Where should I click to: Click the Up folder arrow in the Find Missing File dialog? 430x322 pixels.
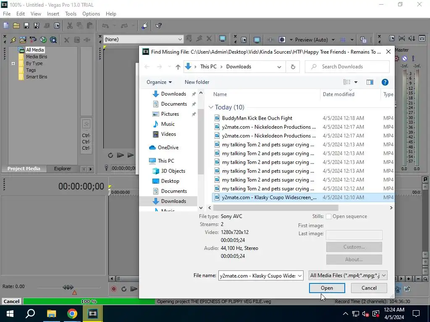[x=178, y=67]
